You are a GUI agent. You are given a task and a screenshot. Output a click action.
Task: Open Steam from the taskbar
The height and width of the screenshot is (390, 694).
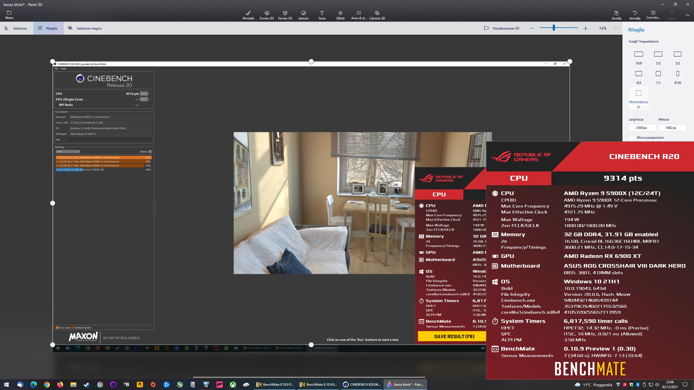(87, 384)
